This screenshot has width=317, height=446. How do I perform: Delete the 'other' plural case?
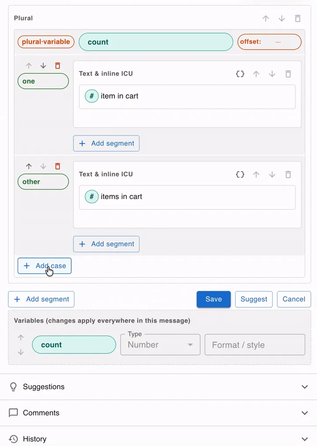pyautogui.click(x=58, y=166)
